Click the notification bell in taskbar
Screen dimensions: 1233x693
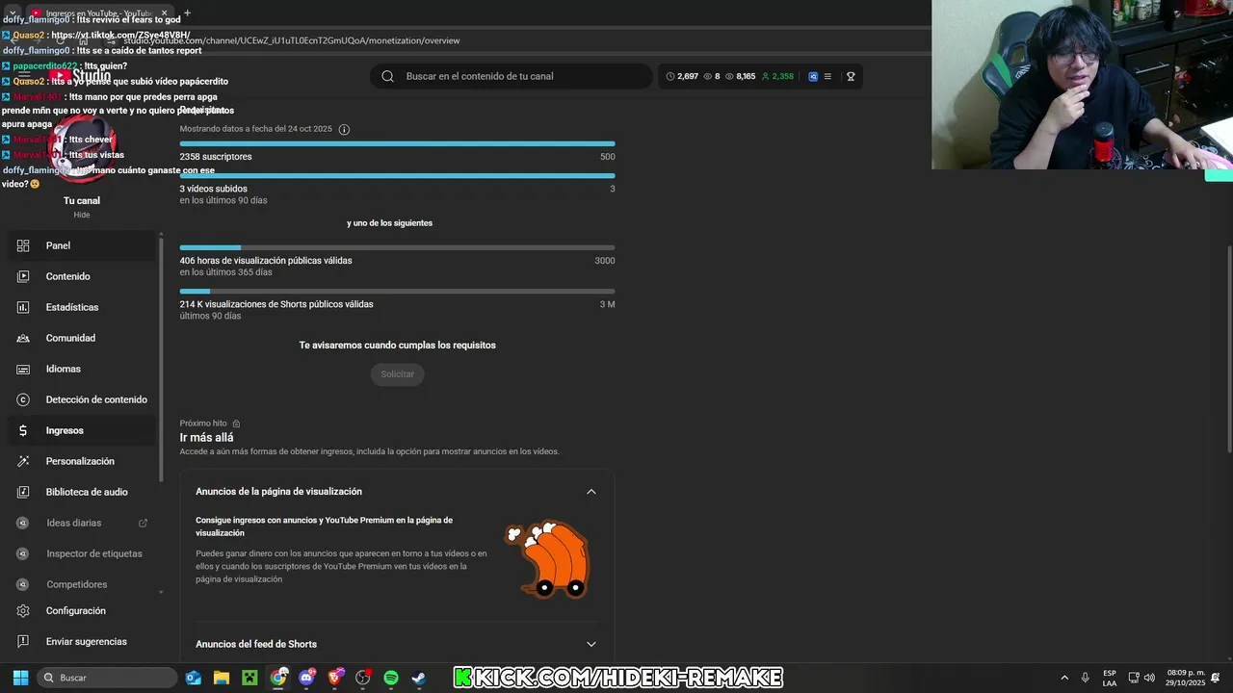[x=1217, y=678]
